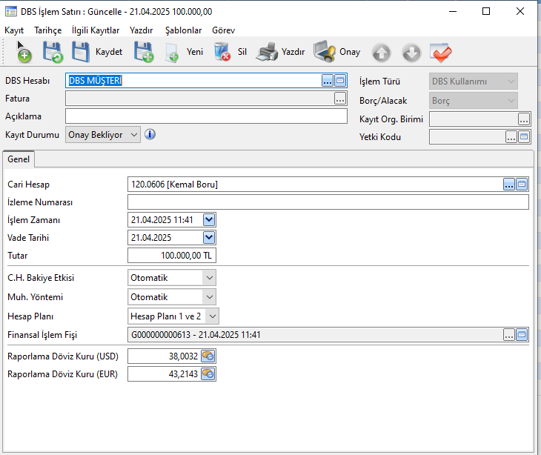The height and width of the screenshot is (455, 541).
Task: Select the Genel tab
Action: tap(19, 159)
